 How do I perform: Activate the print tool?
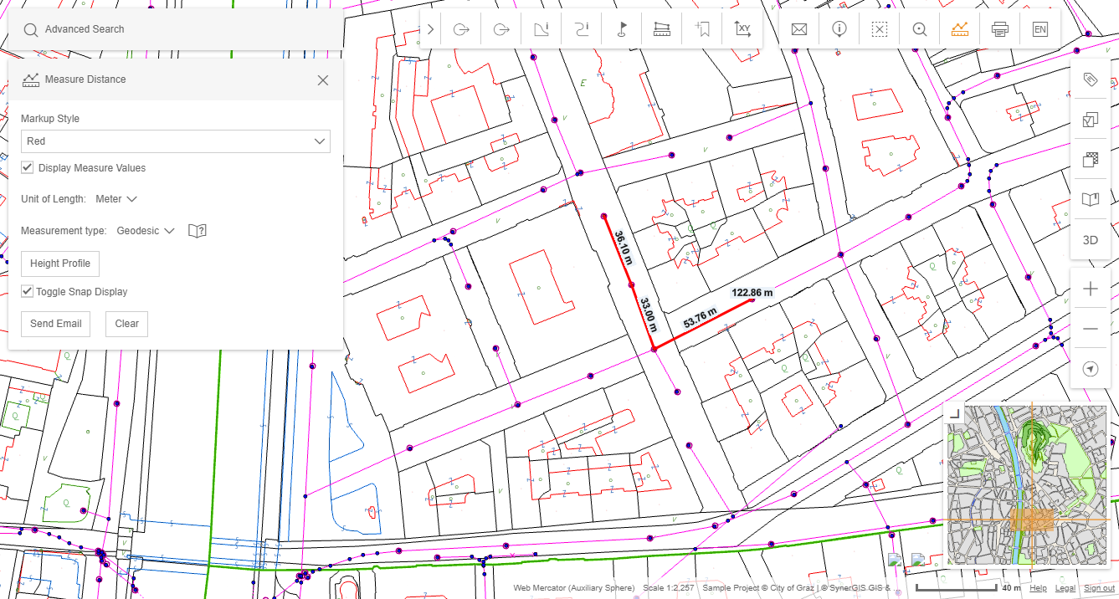[x=999, y=28]
